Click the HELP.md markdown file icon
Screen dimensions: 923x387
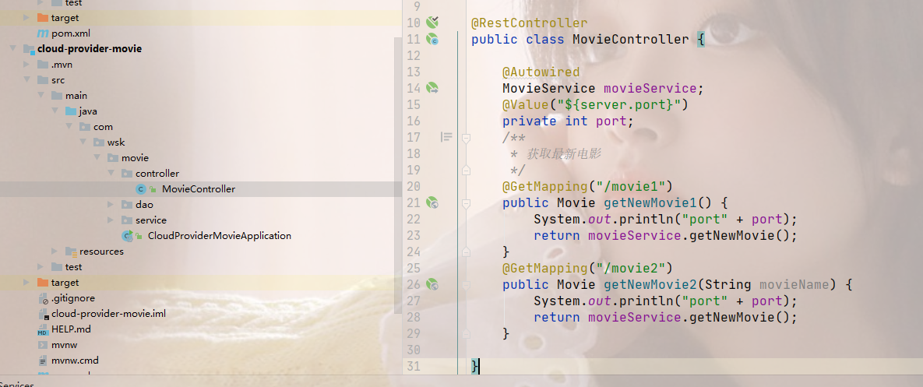coord(43,329)
